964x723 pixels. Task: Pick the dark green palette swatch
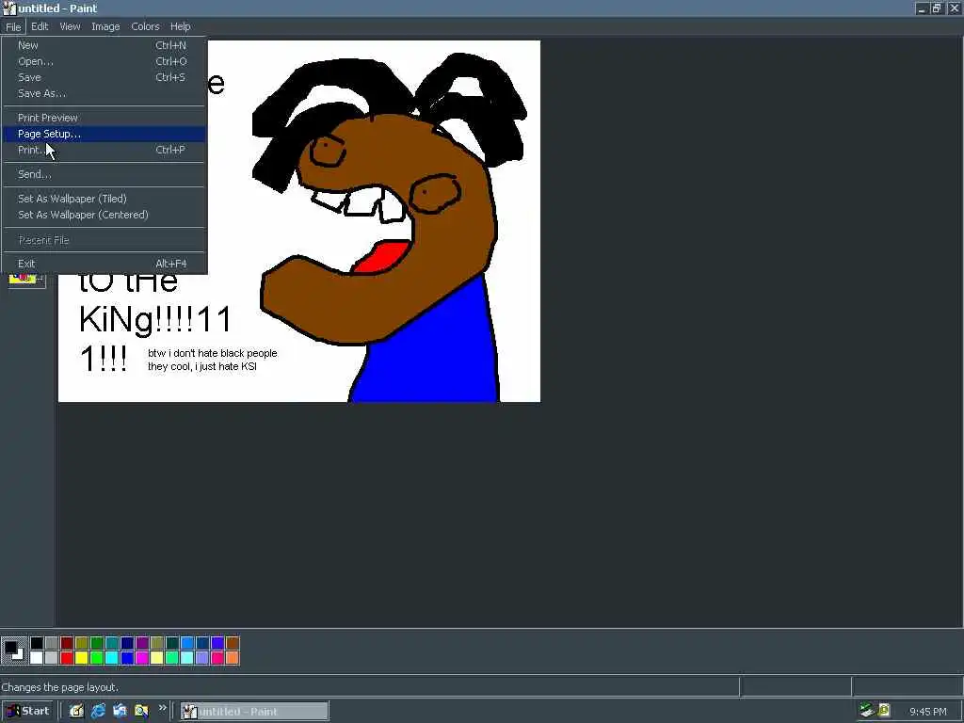[97, 643]
